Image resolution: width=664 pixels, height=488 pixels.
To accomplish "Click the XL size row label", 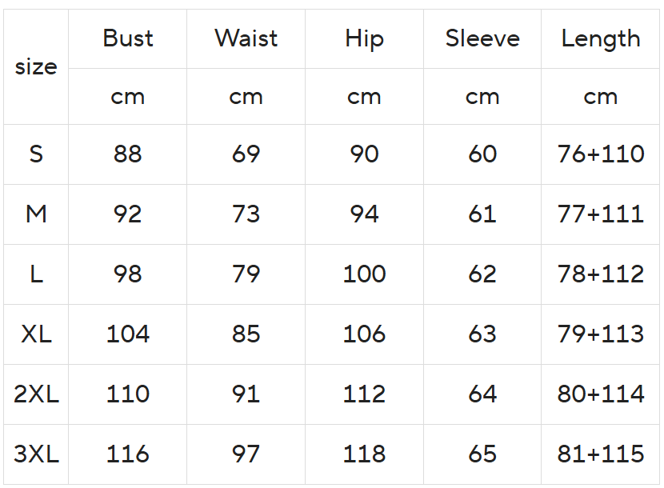I will pyautogui.click(x=36, y=334).
